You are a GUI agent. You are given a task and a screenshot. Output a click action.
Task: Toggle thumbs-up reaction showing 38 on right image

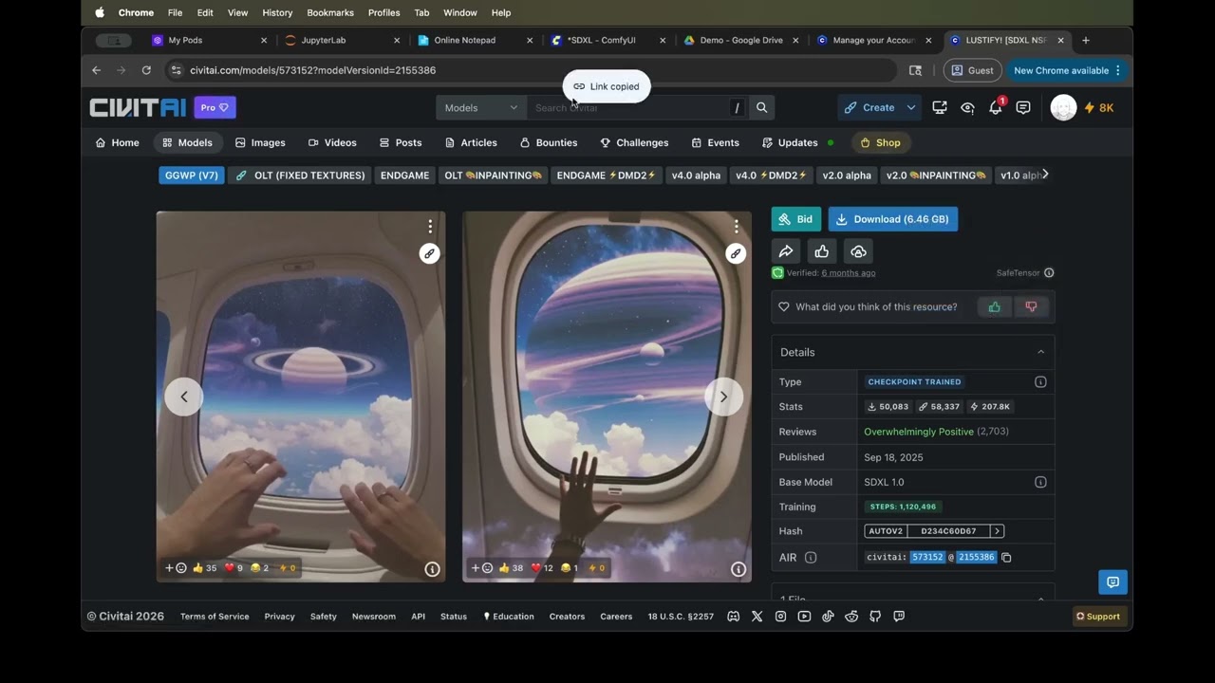click(511, 568)
